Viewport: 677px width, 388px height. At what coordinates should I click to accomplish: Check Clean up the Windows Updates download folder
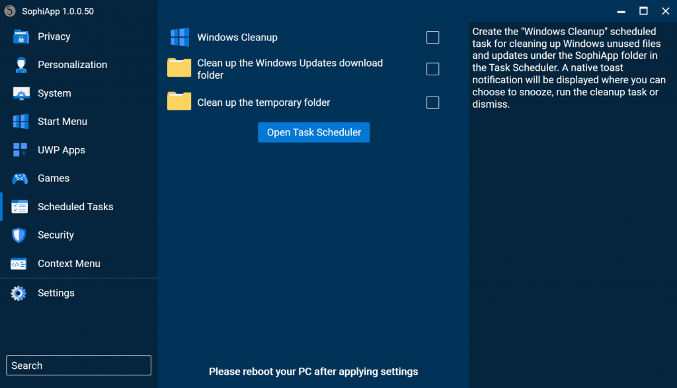tap(432, 69)
